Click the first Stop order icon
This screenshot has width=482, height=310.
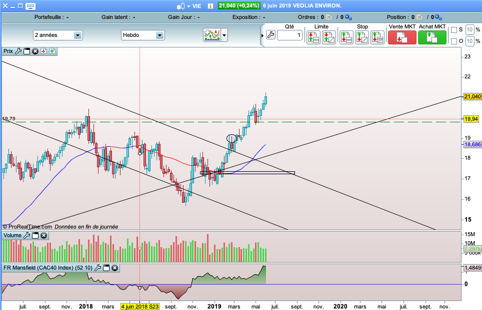pos(346,37)
